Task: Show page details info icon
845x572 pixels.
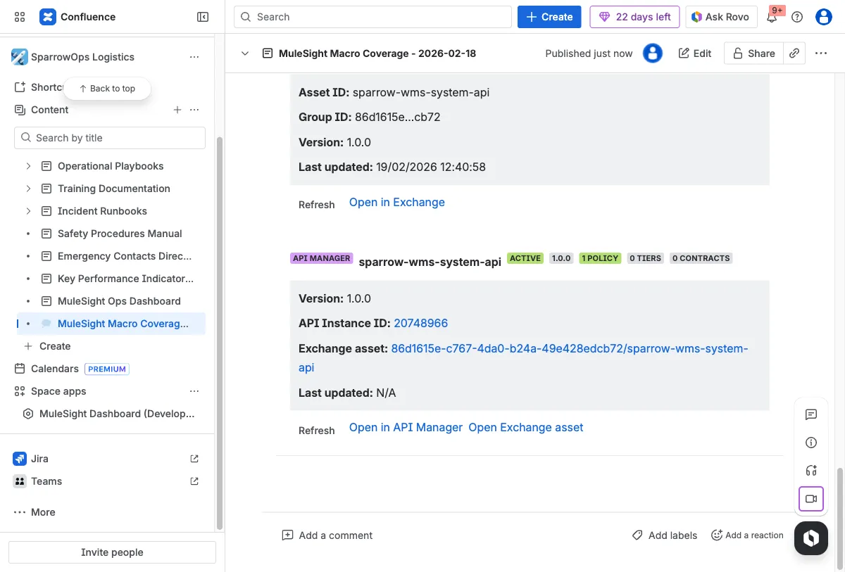Action: point(811,443)
